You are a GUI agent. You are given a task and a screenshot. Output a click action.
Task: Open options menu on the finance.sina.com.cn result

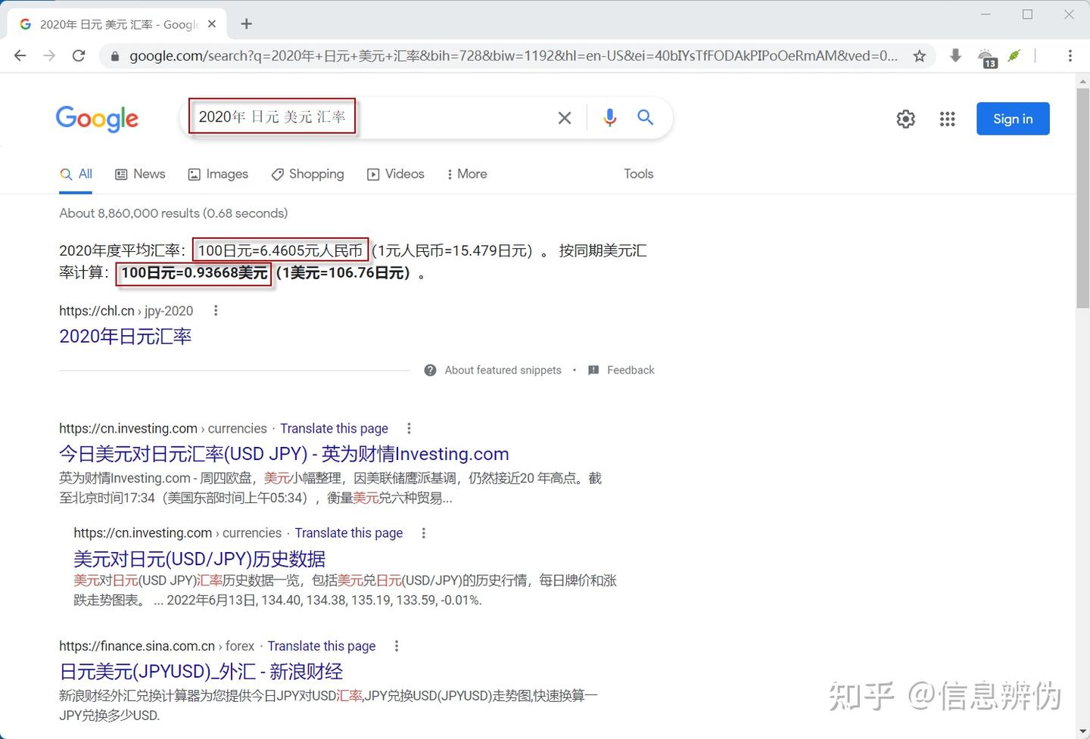396,646
